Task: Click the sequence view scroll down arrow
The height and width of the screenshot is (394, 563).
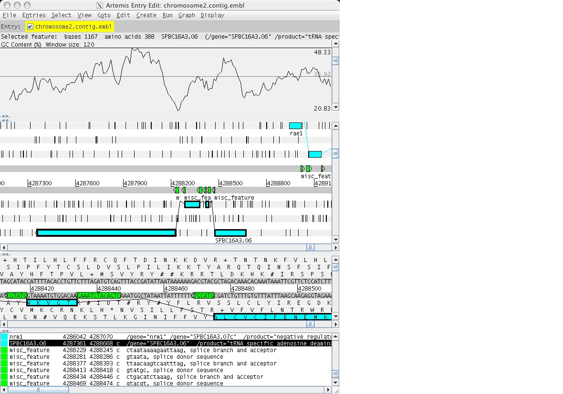Action: tap(336, 316)
